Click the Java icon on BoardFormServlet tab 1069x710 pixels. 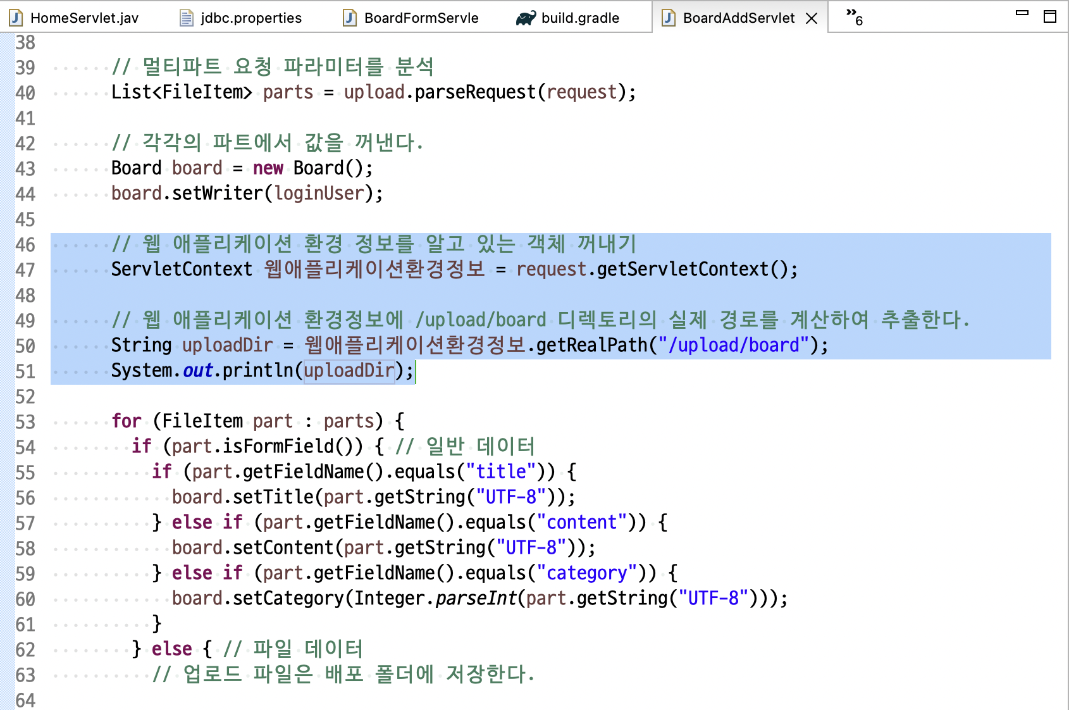pyautogui.click(x=350, y=18)
